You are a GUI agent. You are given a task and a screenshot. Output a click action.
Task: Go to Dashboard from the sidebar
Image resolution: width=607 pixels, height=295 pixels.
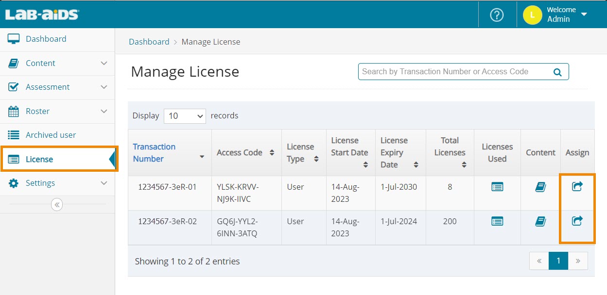[x=46, y=39]
